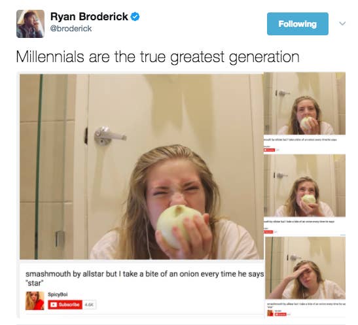Click the YouTube play icon in Subscribe

54,305
